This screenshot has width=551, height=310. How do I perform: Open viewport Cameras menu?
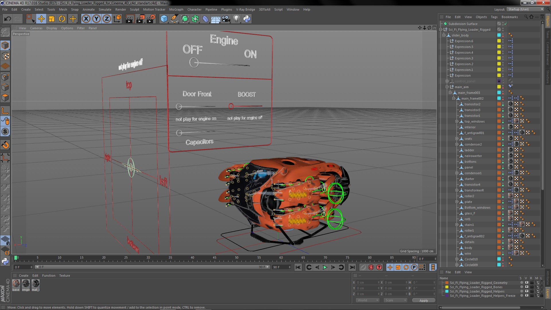pyautogui.click(x=36, y=28)
